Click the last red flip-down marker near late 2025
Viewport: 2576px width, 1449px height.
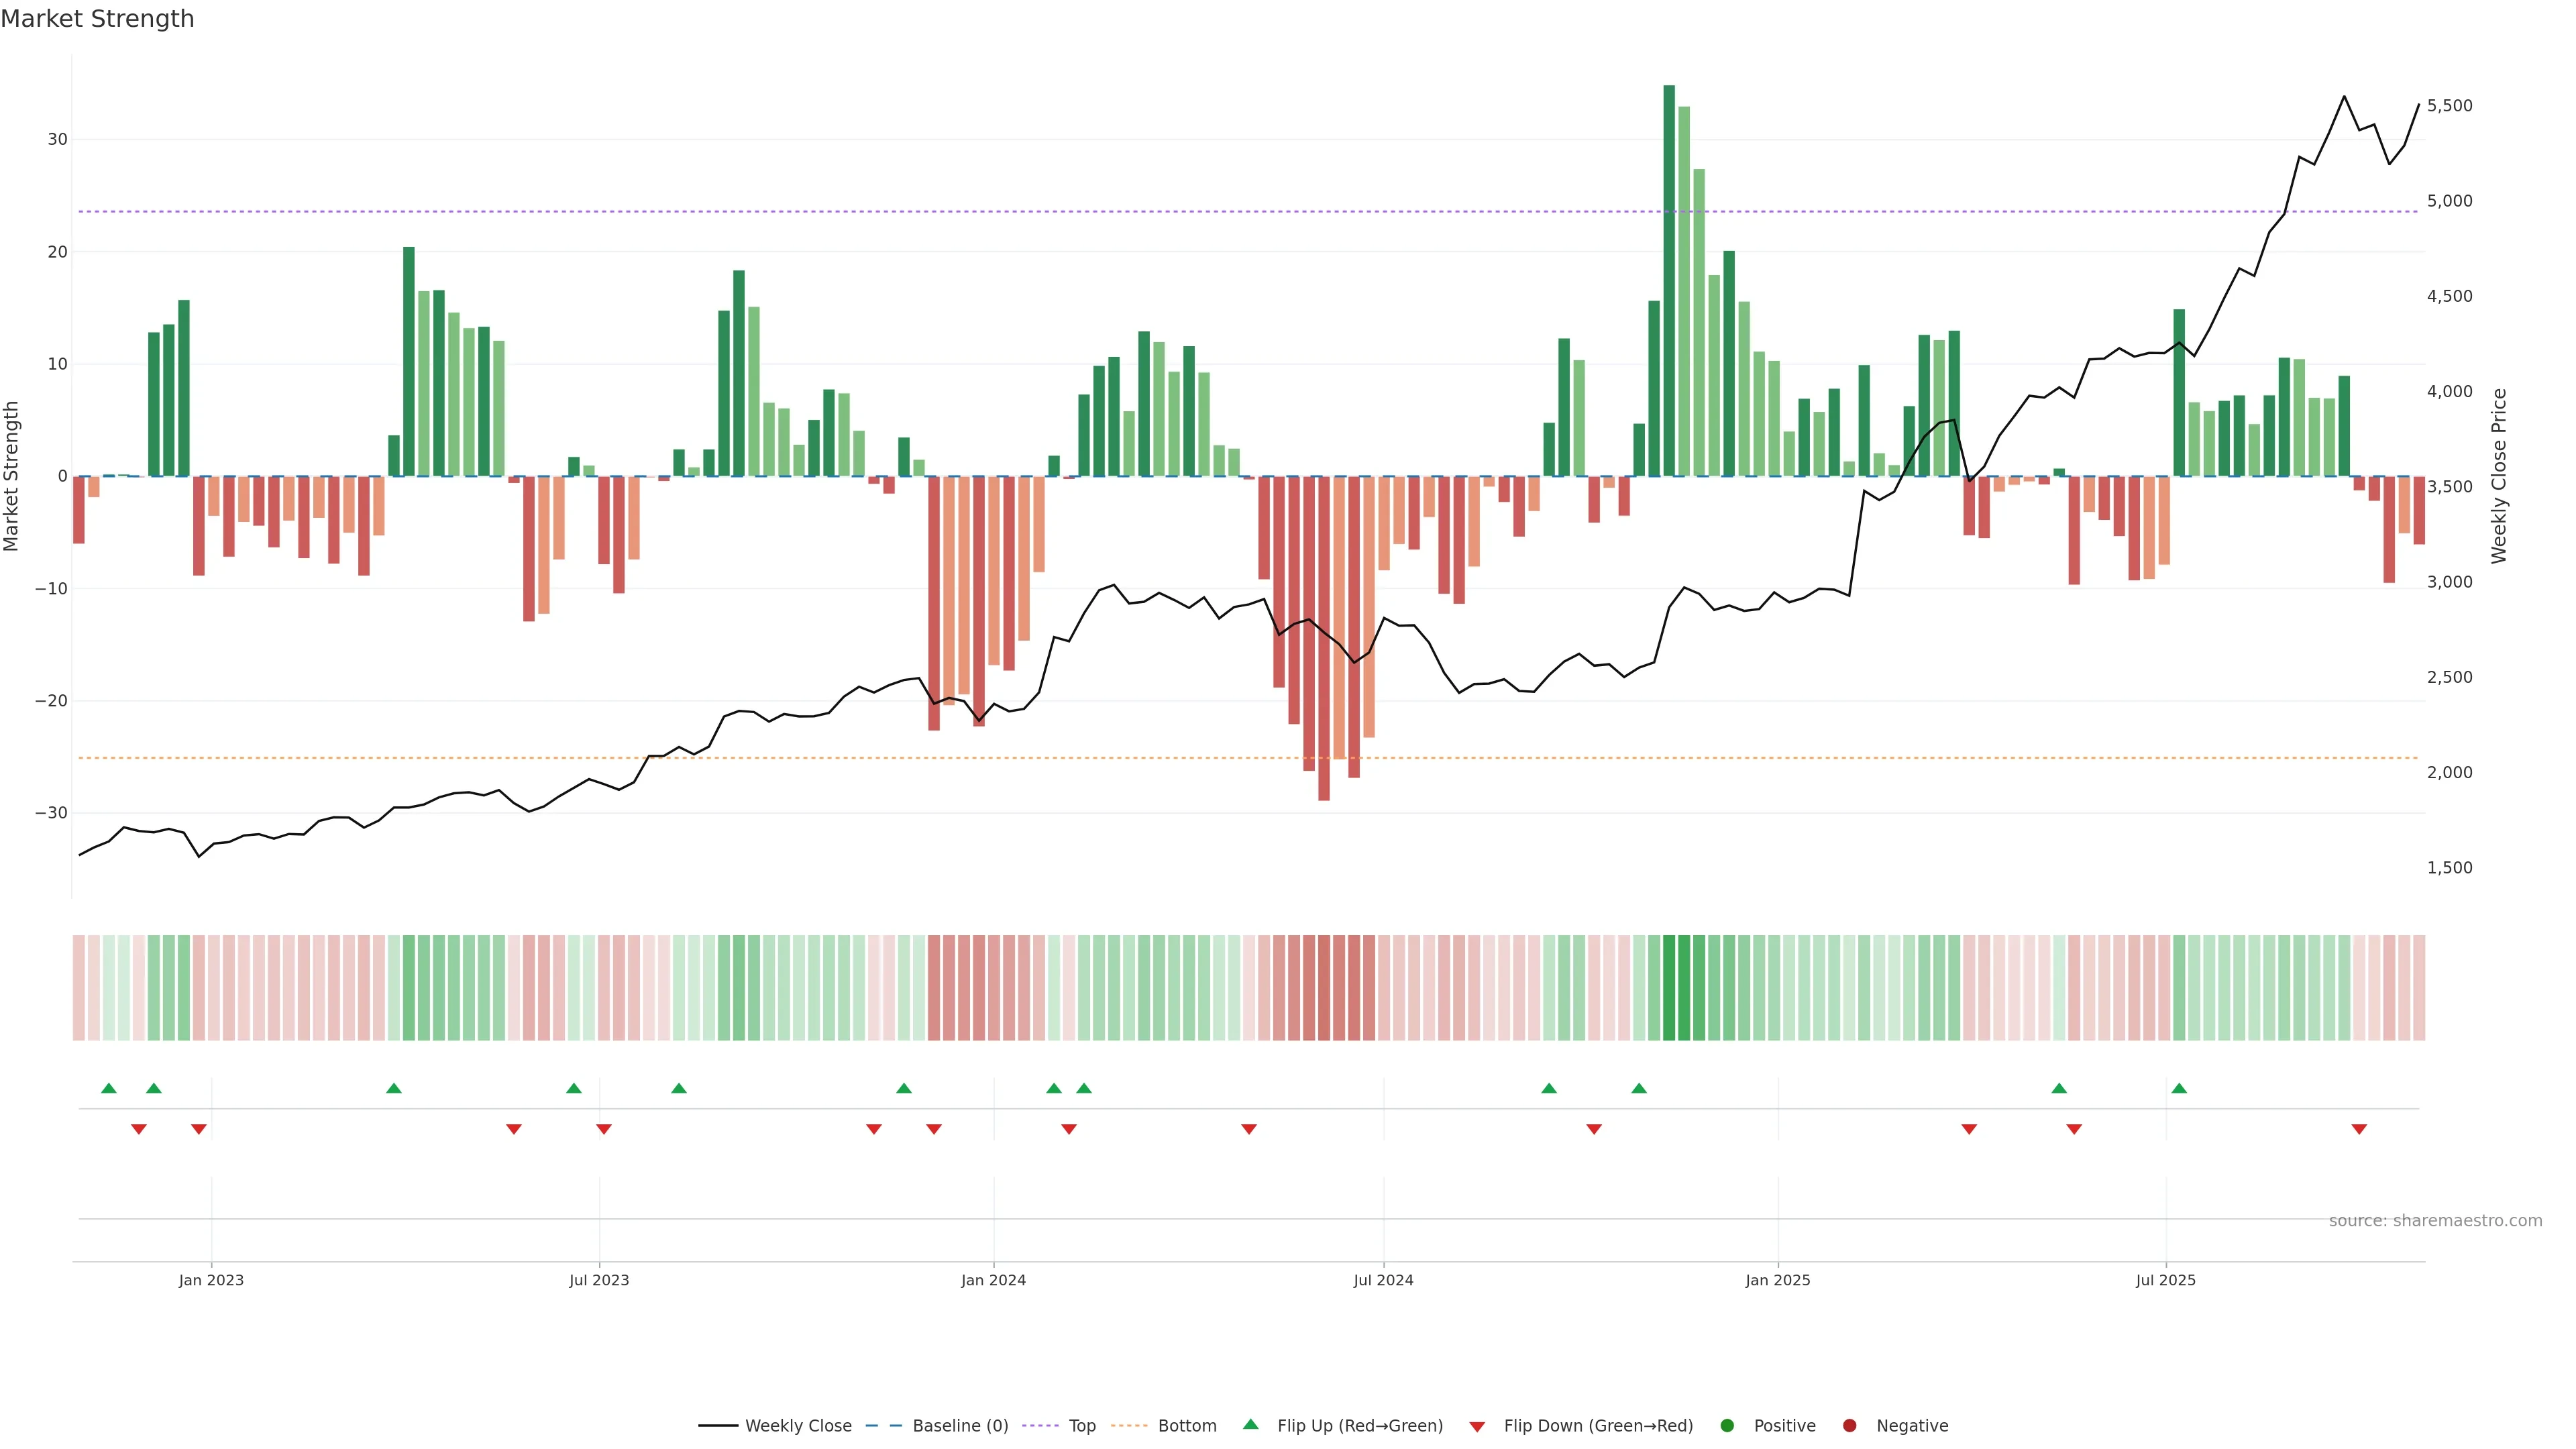click(2359, 1129)
